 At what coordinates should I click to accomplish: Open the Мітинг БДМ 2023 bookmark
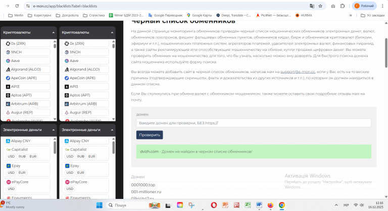click(126, 15)
